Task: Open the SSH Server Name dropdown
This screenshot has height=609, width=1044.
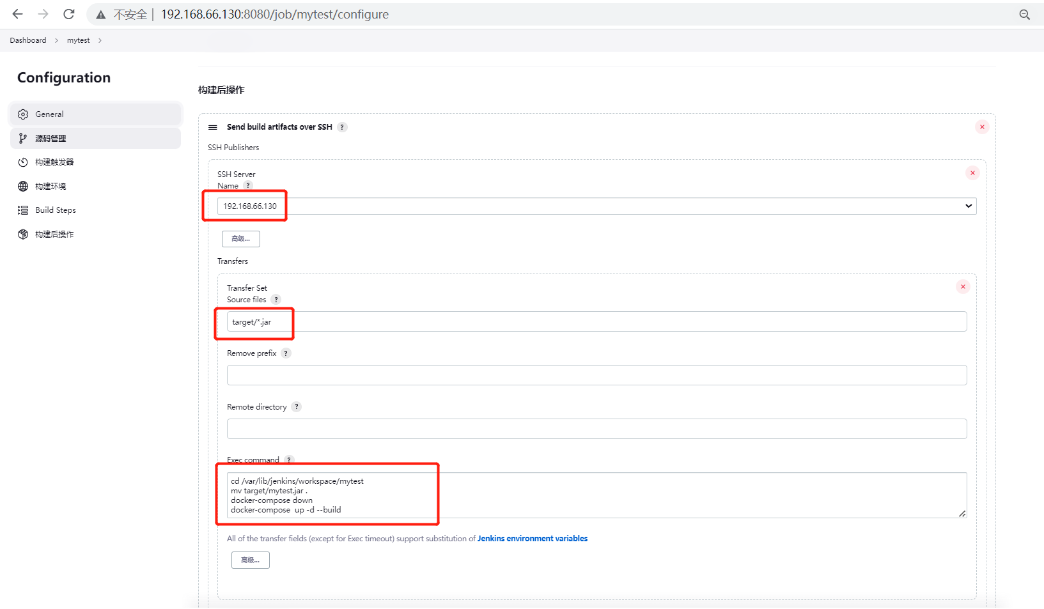Action: pyautogui.click(x=969, y=206)
